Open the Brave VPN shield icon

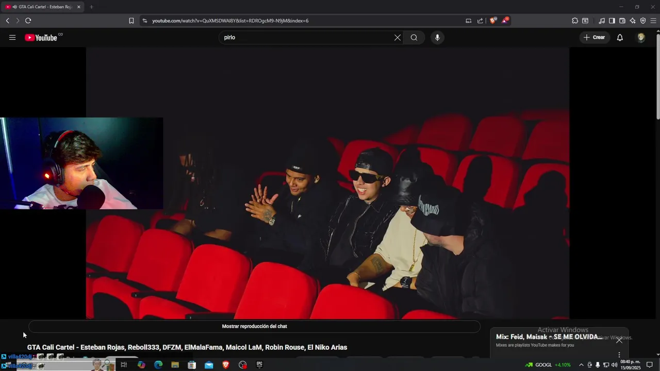tap(643, 21)
